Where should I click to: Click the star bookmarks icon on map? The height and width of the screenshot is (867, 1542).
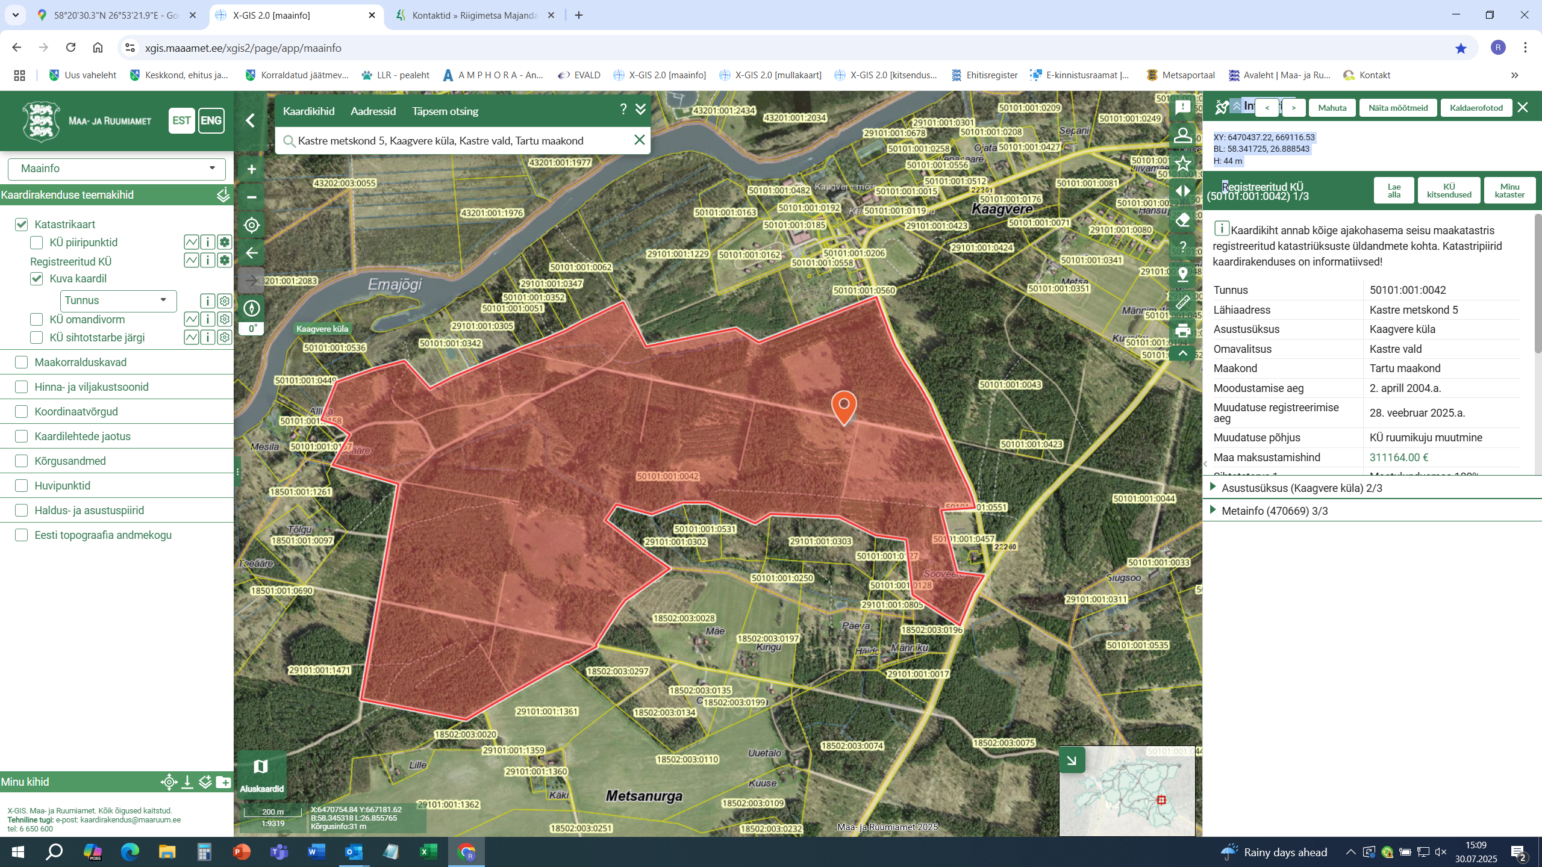(1182, 163)
